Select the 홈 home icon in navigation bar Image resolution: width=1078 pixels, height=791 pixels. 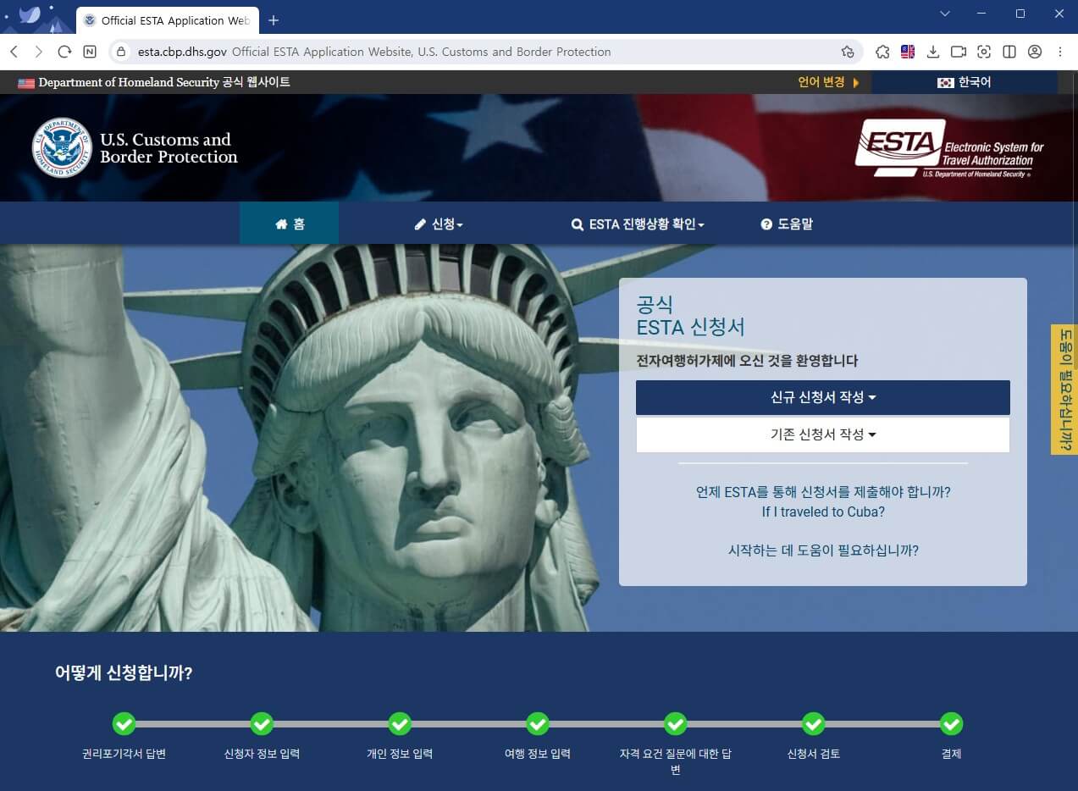tap(281, 223)
